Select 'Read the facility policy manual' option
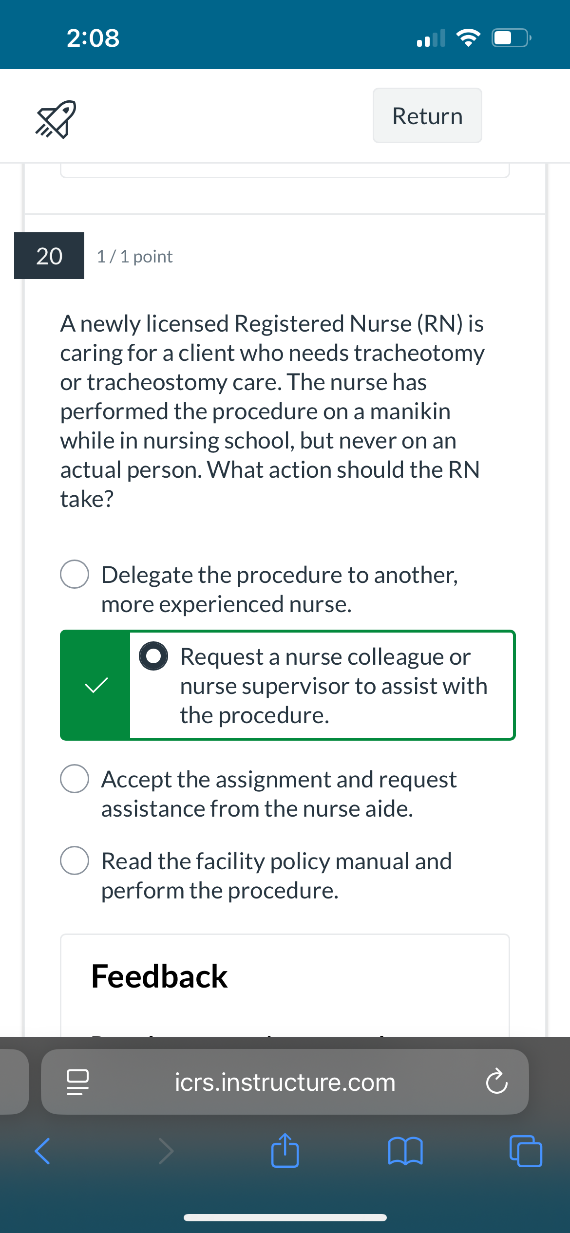The image size is (570, 1233). pos(75,860)
